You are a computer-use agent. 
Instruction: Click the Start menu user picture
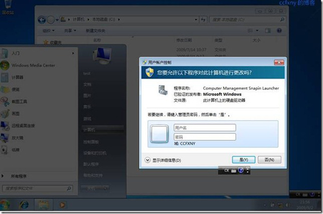(102, 55)
